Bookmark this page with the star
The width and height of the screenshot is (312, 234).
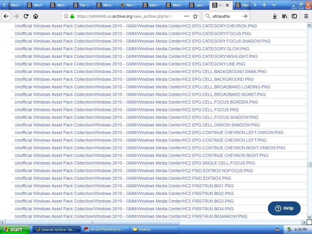point(195,16)
